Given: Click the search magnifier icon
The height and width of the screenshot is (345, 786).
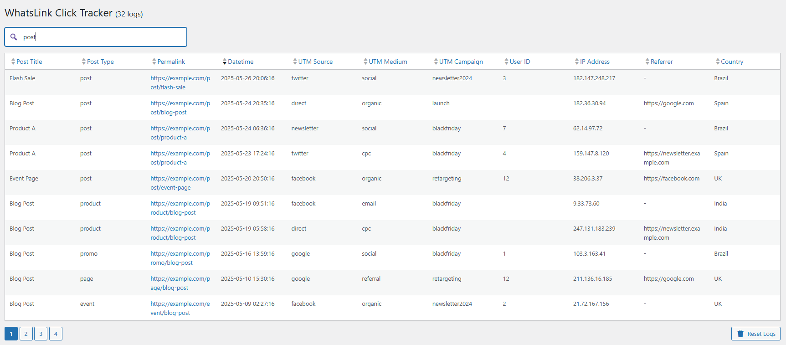Looking at the screenshot, I should [14, 37].
